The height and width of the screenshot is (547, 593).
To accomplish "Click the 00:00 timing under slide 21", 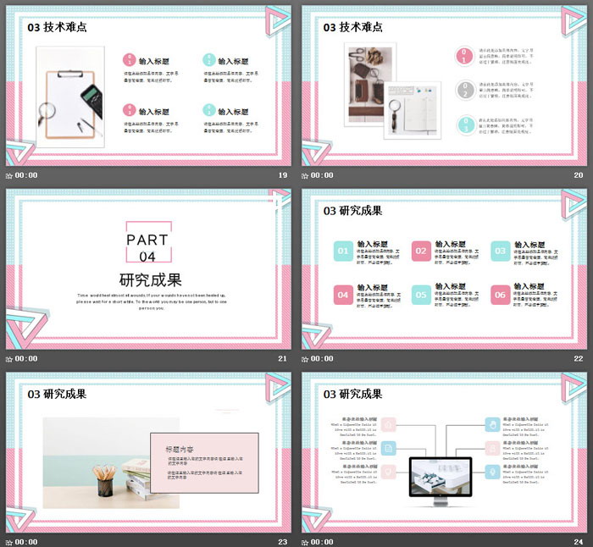I will point(26,359).
